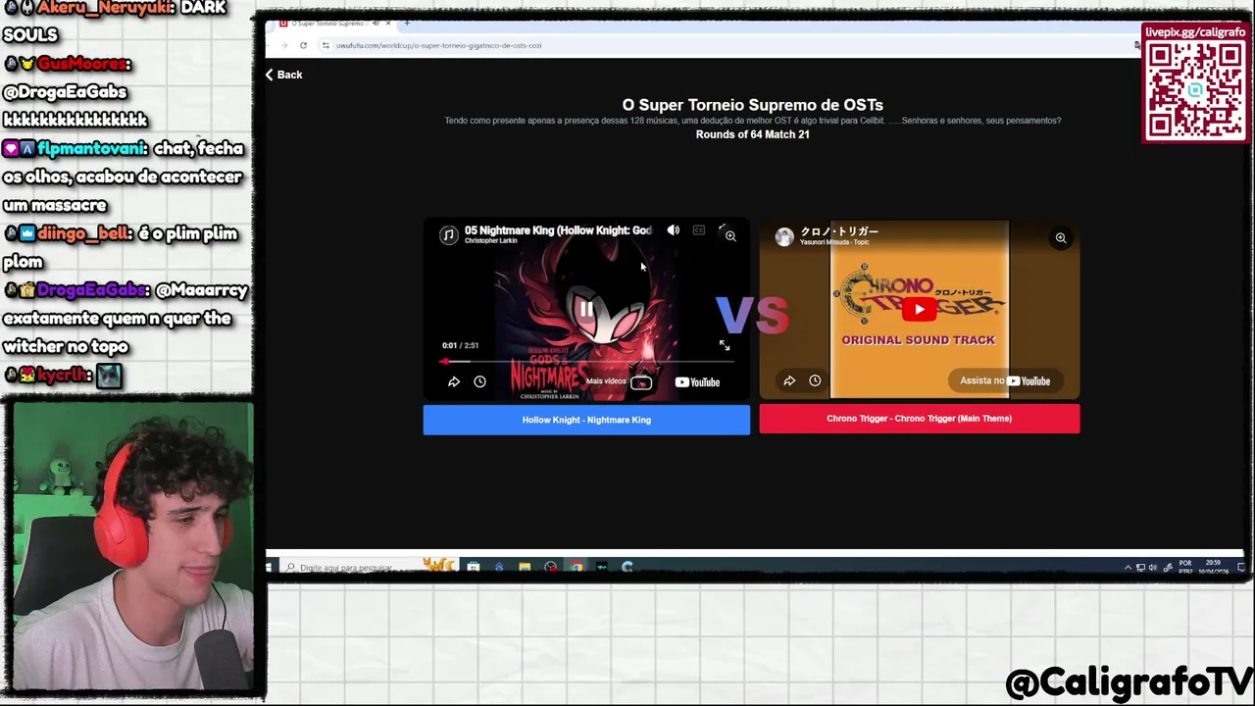Image resolution: width=1255 pixels, height=706 pixels.
Task: Click the Chrono Trigger Japanese video title
Action: tap(839, 231)
